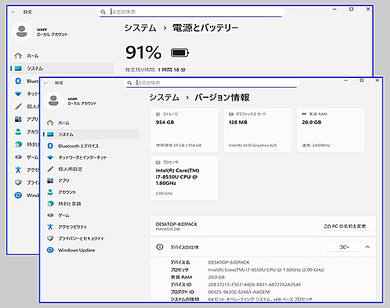Screen dimensions: 390x308
Task: Click the Bluetooth icon in the back window
Action: [18, 81]
